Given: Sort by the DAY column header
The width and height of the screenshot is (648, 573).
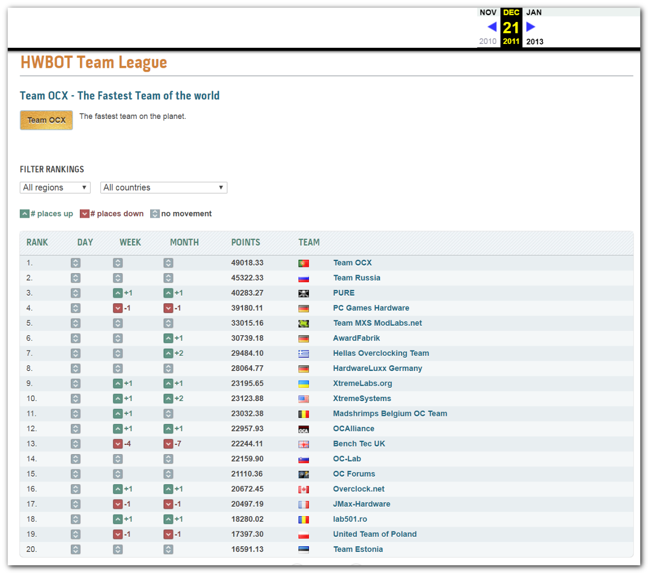Looking at the screenshot, I should click(85, 243).
